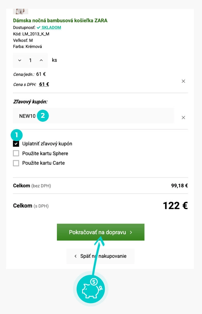Click the left chevron beside Späť na nakupovanie
Screen dimensions: 202x314
click(x=75, y=256)
